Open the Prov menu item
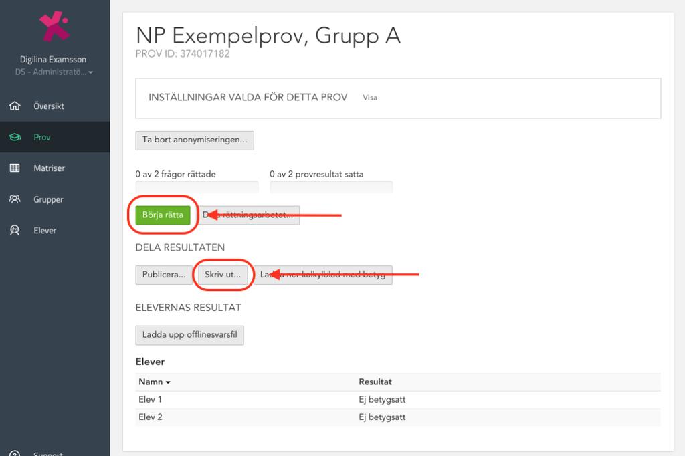 55,137
